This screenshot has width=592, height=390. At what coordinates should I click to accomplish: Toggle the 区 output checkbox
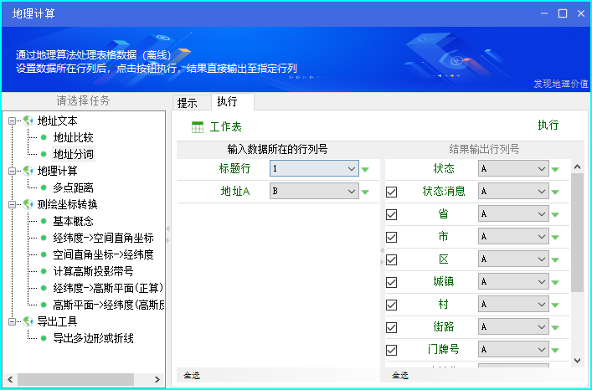pos(392,259)
